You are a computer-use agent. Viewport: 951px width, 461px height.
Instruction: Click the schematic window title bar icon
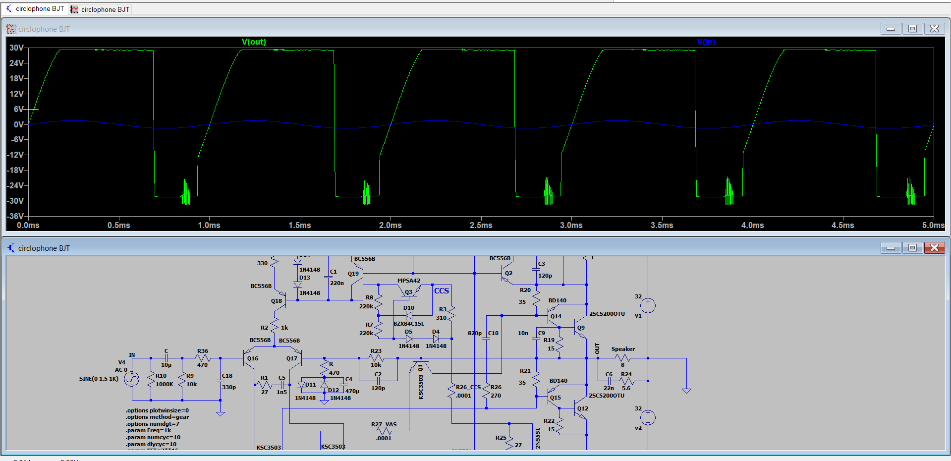11,248
